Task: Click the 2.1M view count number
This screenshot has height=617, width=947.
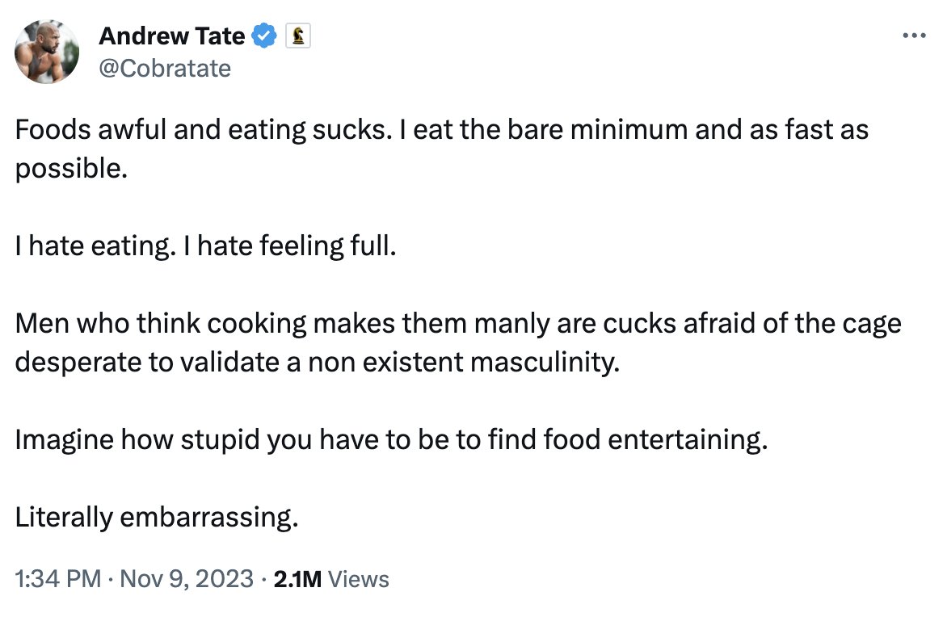Action: click(297, 580)
